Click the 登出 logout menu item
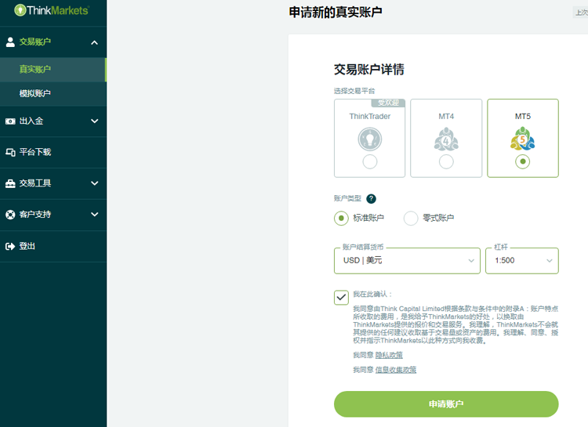This screenshot has width=588, height=427. click(53, 246)
